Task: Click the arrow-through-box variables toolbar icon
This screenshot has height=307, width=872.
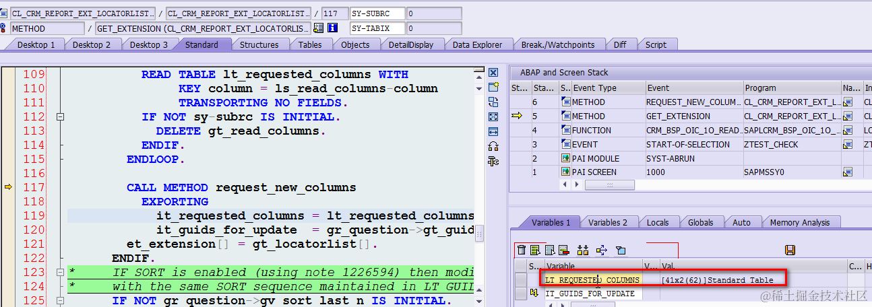Action: pyautogui.click(x=602, y=250)
